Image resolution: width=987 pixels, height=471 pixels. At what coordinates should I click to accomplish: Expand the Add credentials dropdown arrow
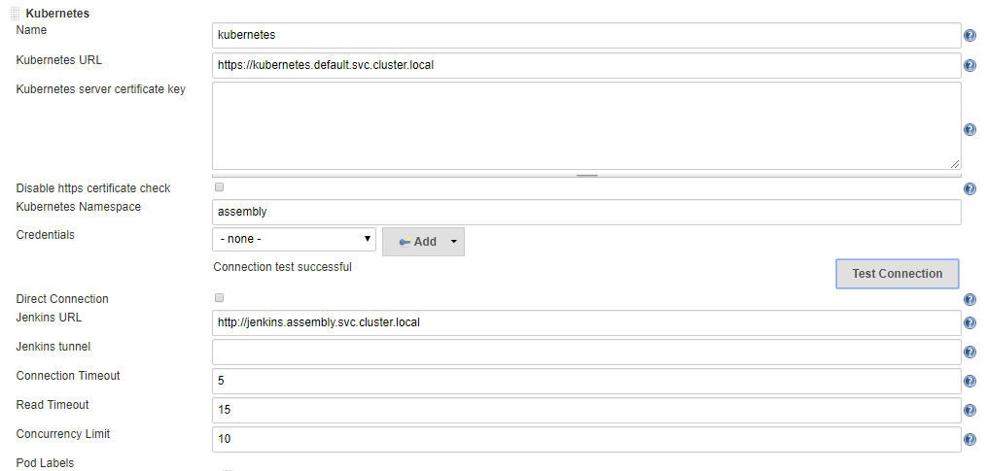[x=454, y=242]
